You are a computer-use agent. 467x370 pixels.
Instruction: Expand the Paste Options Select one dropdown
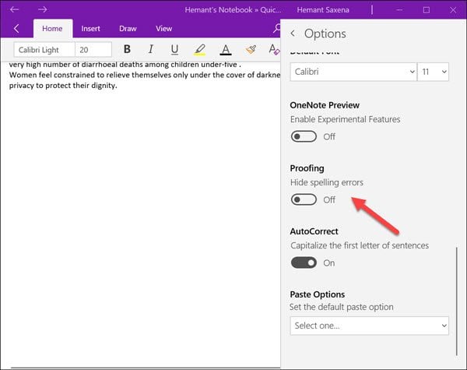coord(369,326)
